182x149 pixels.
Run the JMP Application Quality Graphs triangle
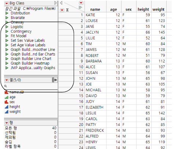point(7,68)
